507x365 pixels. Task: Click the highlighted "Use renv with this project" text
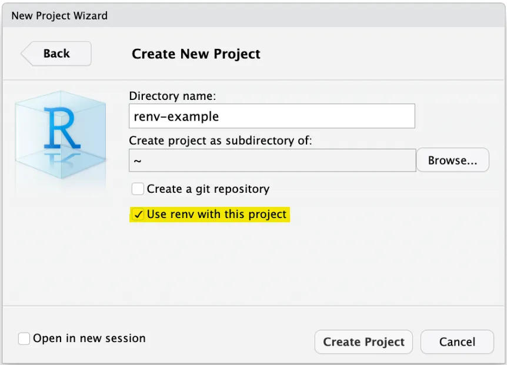pyautogui.click(x=216, y=215)
